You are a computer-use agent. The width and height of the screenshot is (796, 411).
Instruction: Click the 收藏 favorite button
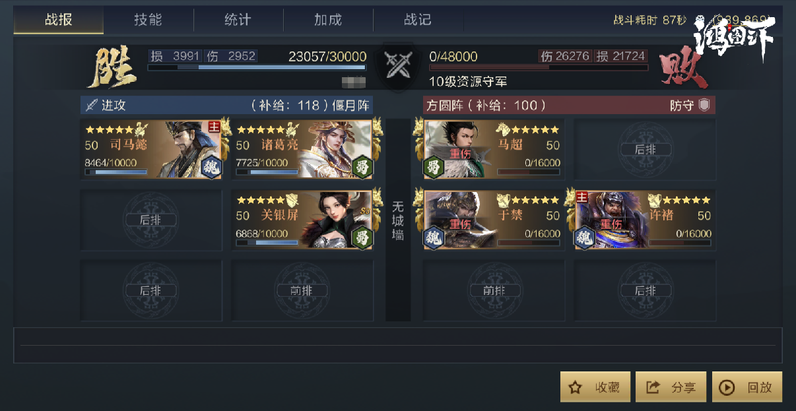(x=595, y=387)
